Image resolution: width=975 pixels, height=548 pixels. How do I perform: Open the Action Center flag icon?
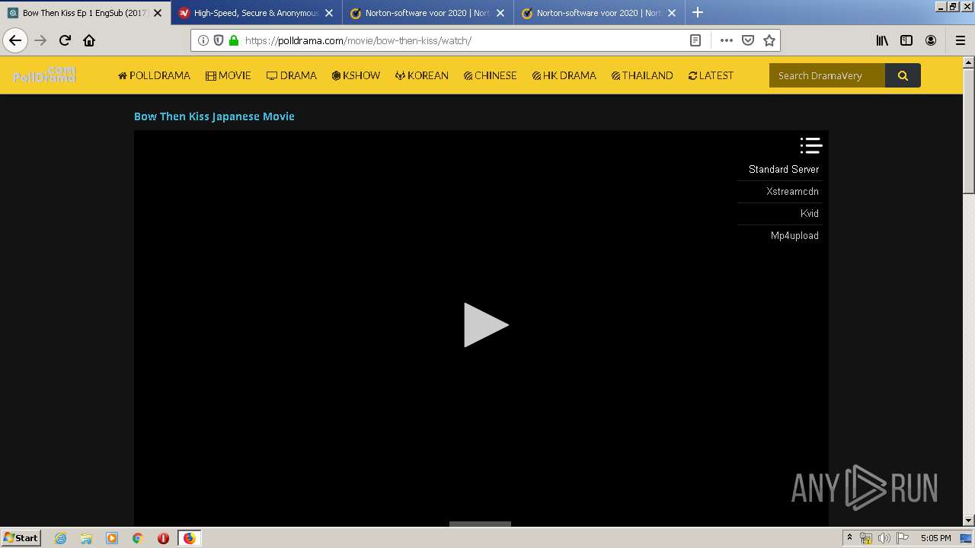point(903,538)
